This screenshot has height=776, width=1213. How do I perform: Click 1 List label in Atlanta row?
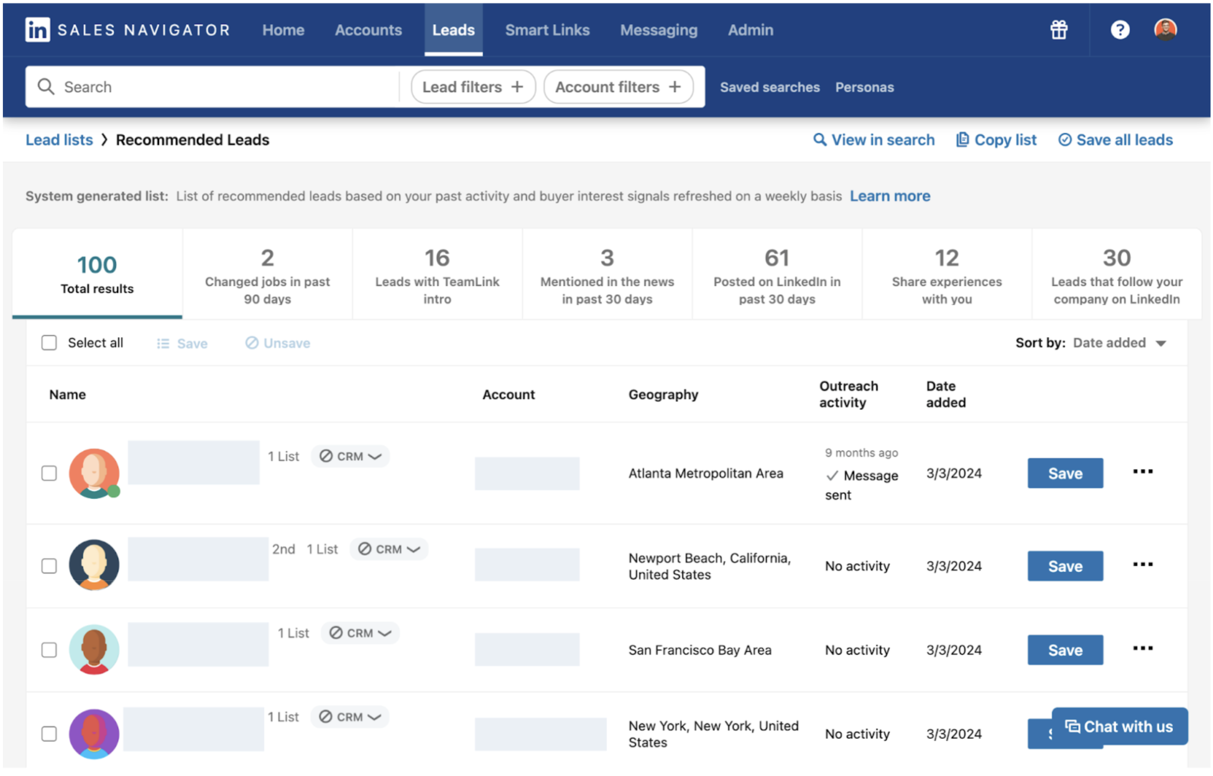[283, 457]
